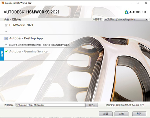Click the 后退 back button
Image resolution: width=150 pixels, height=118 pixels.
coord(105,113)
